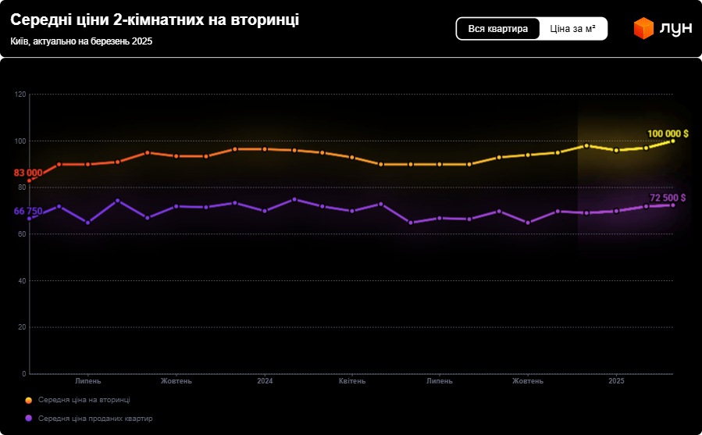Select the 2024 label on the x-axis
The image size is (702, 435).
(265, 381)
